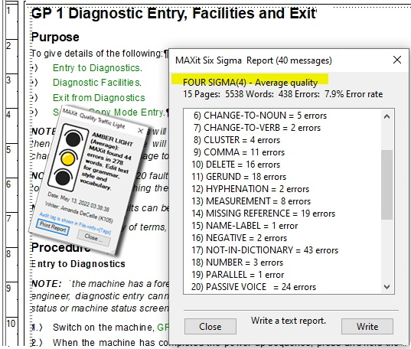This screenshot has width=411, height=349.
Task: Click the error list scrollbar thumb
Action: (387, 184)
